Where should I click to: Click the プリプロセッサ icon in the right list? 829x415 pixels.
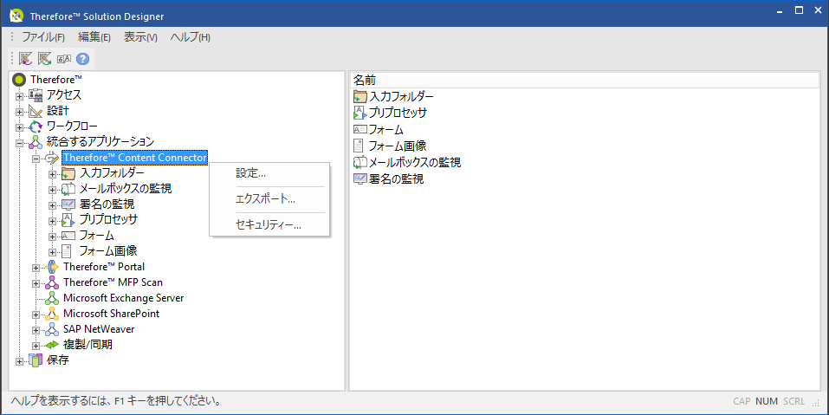point(360,113)
